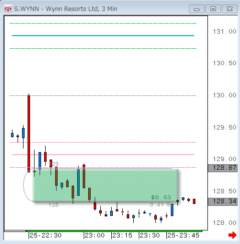This screenshot has width=240, height=244.
Task: Select the gray dashed 130.00 line
Action: (103, 96)
